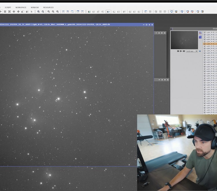The height and width of the screenshot is (191, 217).
Task: Open the SCRIPT menu
Action: point(8,8)
